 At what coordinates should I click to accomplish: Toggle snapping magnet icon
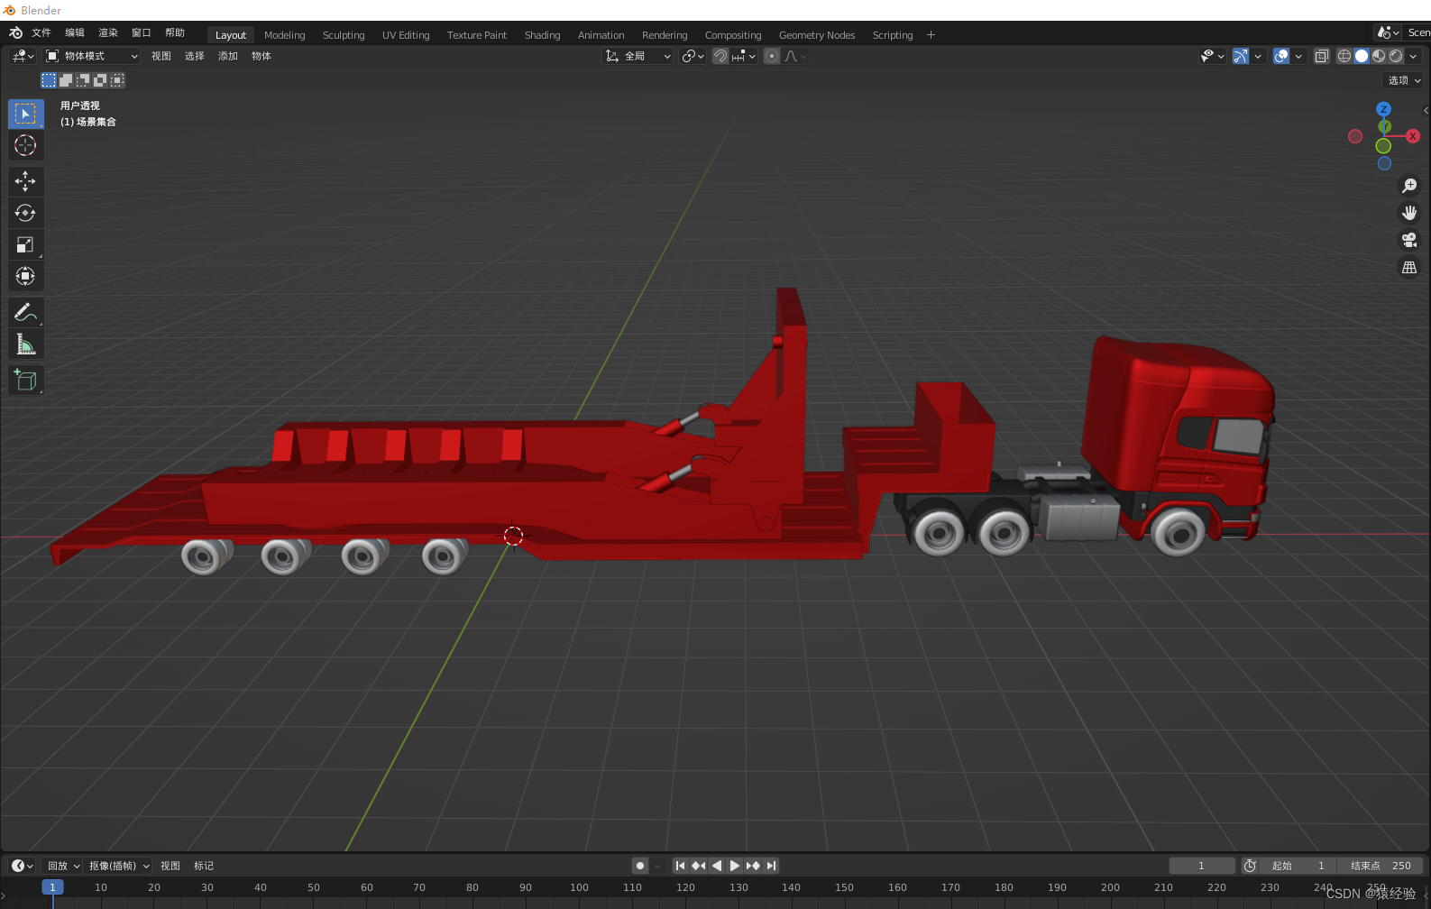pos(720,56)
